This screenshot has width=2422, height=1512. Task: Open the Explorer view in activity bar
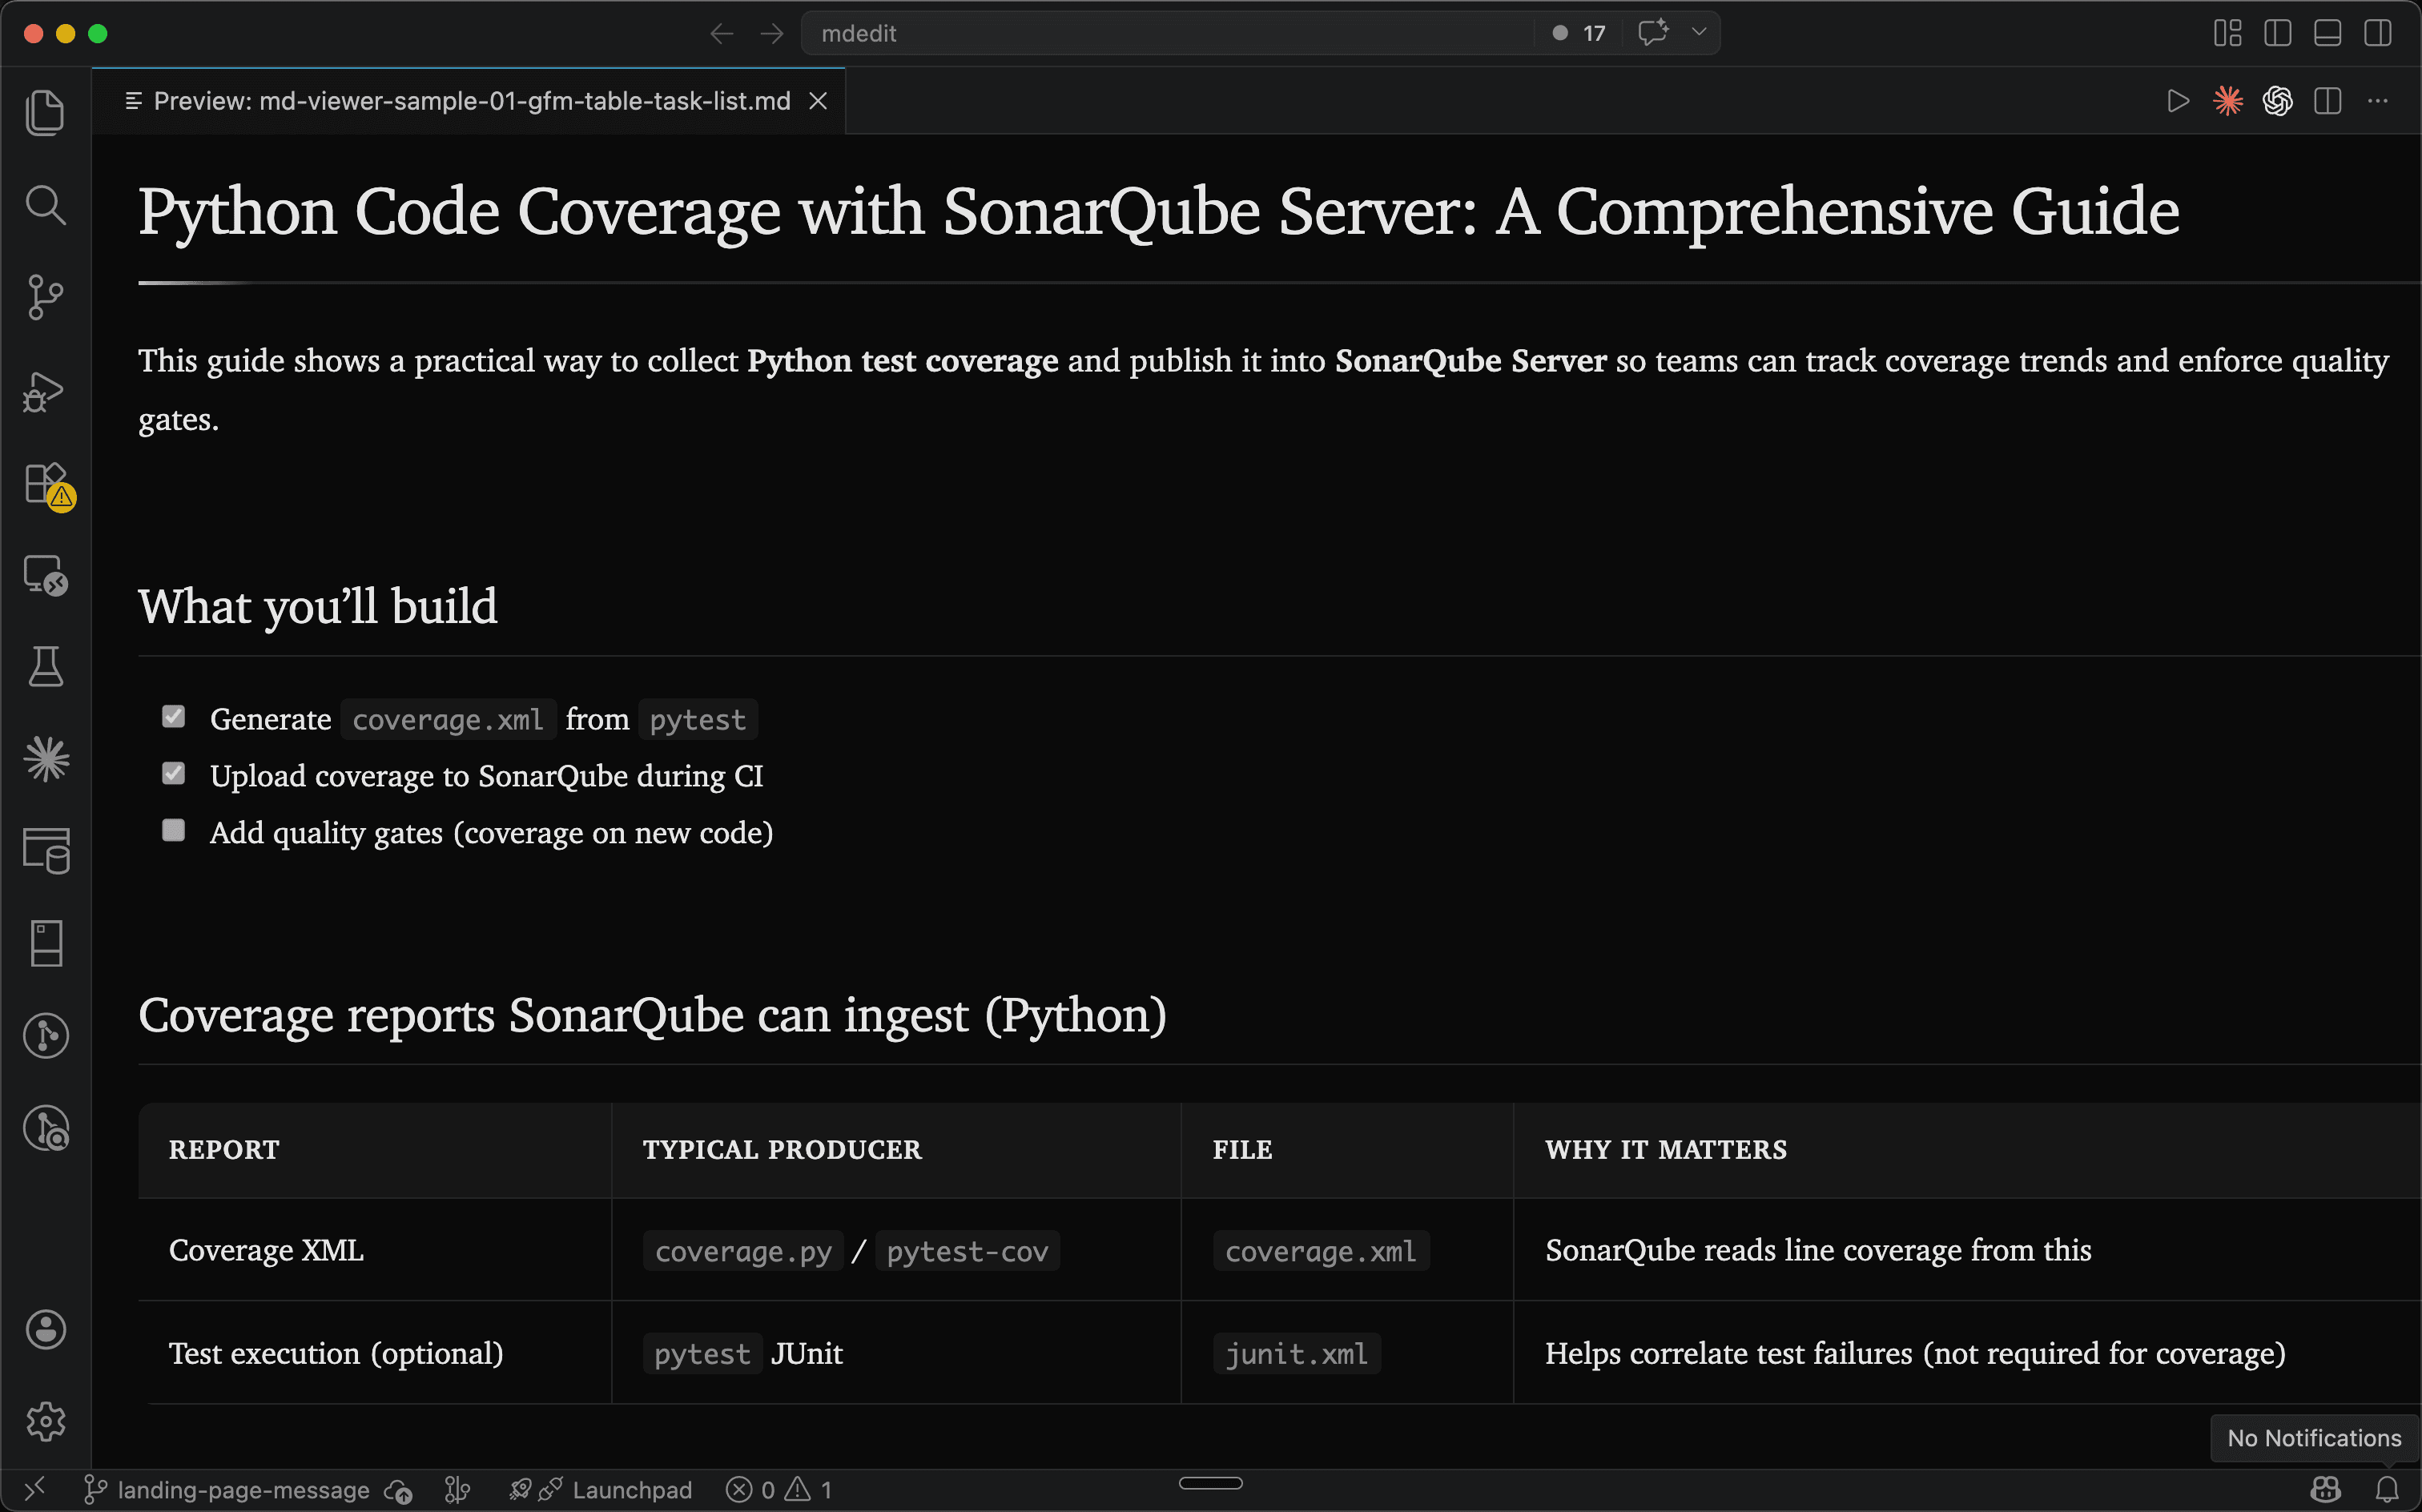pos(45,112)
